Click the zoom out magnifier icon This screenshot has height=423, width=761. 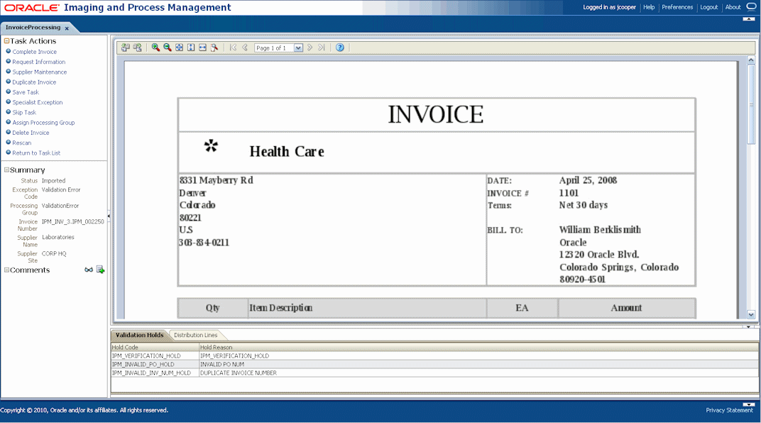click(x=167, y=48)
